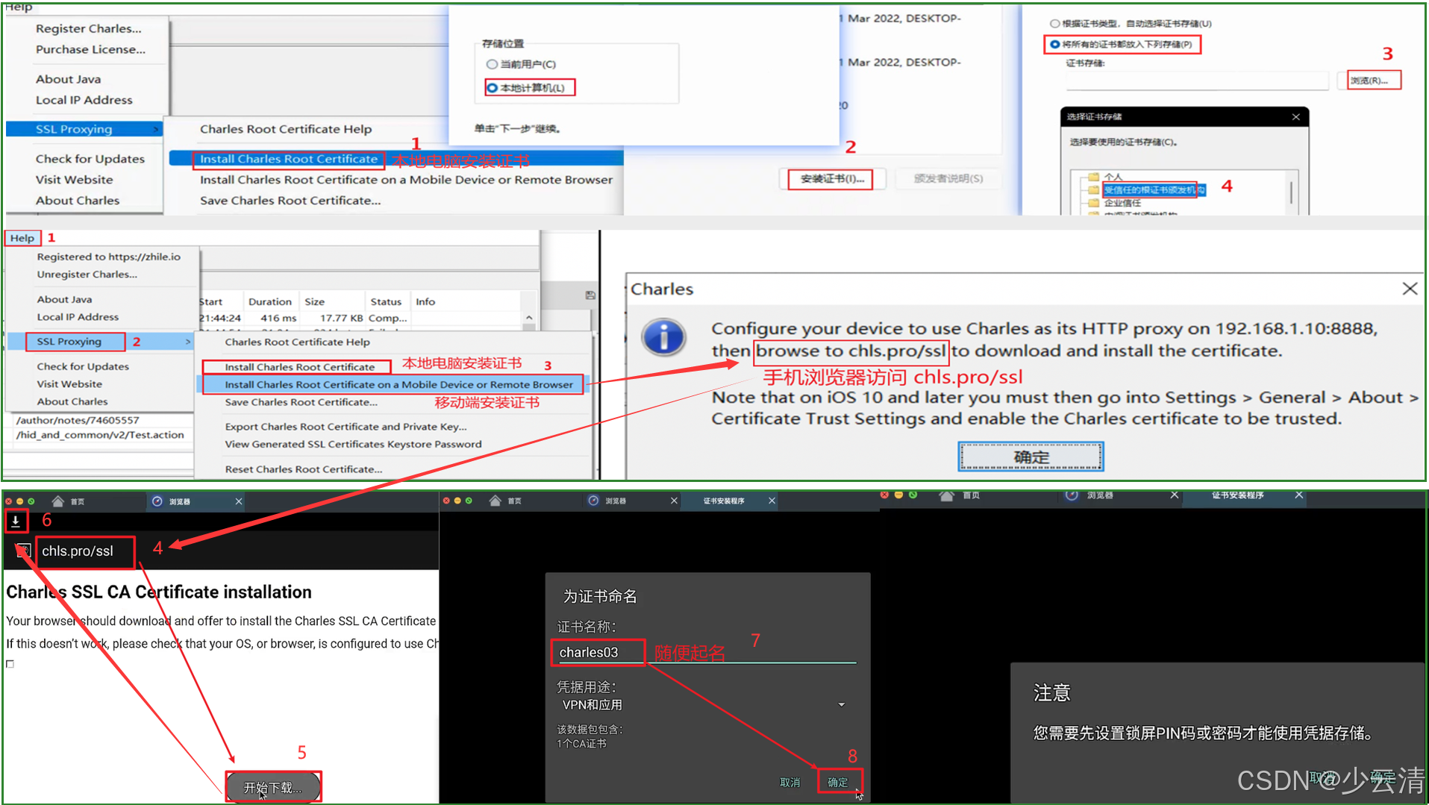1429x805 pixels.
Task: Click yellow traffic-light button in certificate naming emulator
Action: tap(457, 501)
